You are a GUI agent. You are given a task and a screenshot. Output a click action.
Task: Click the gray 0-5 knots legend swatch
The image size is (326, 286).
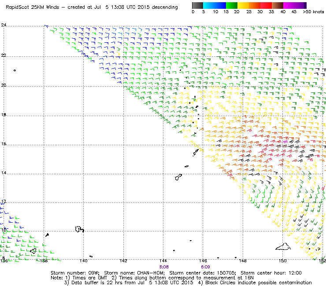click(197, 5)
